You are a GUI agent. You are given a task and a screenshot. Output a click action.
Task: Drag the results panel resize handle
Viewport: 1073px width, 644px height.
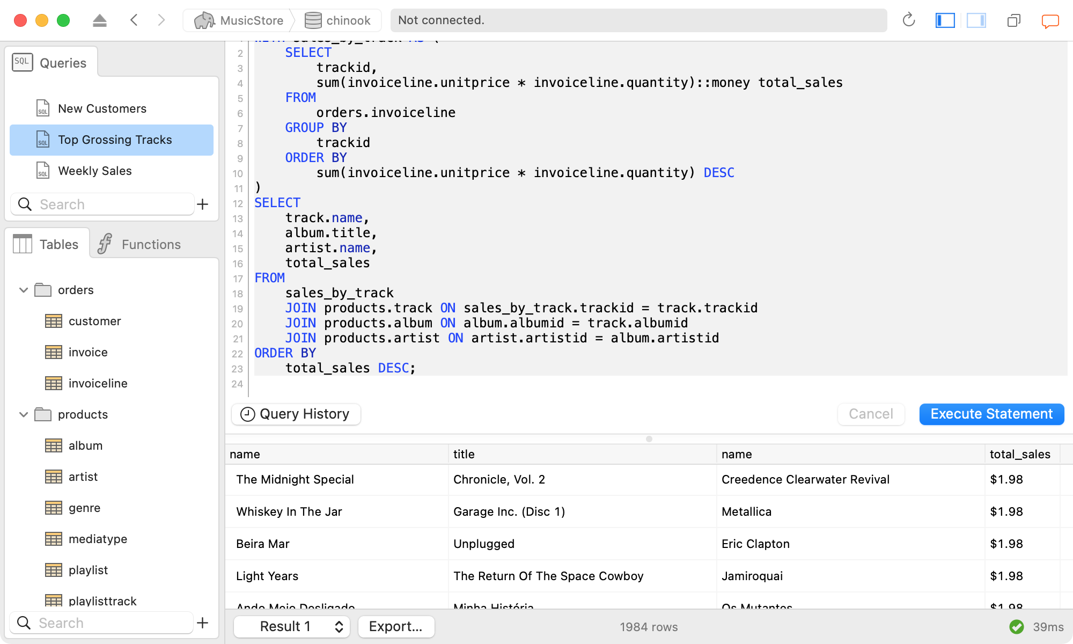649,438
